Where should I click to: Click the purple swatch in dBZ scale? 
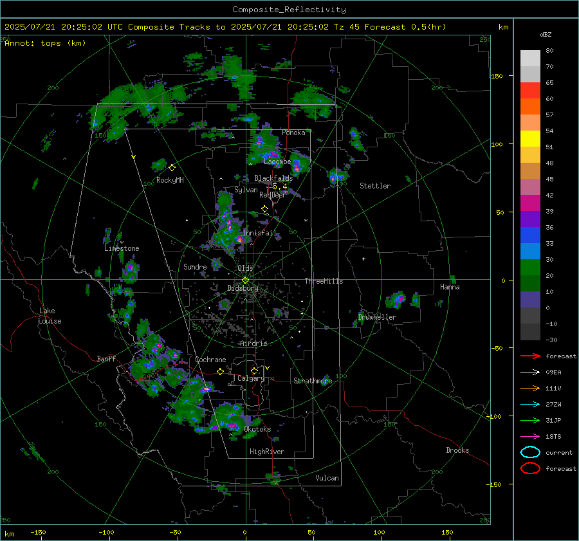tap(530, 219)
